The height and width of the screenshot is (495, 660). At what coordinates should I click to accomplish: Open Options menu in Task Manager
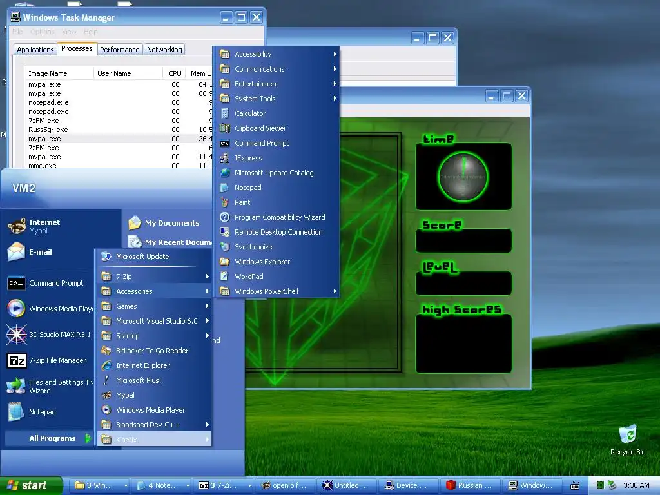(43, 32)
